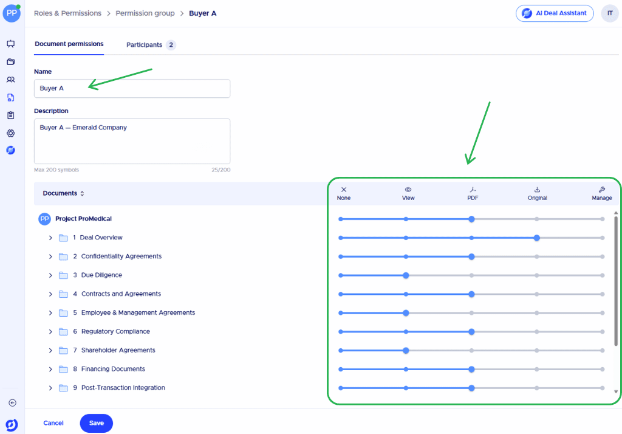Expand the Financing Documents folder

click(50, 370)
